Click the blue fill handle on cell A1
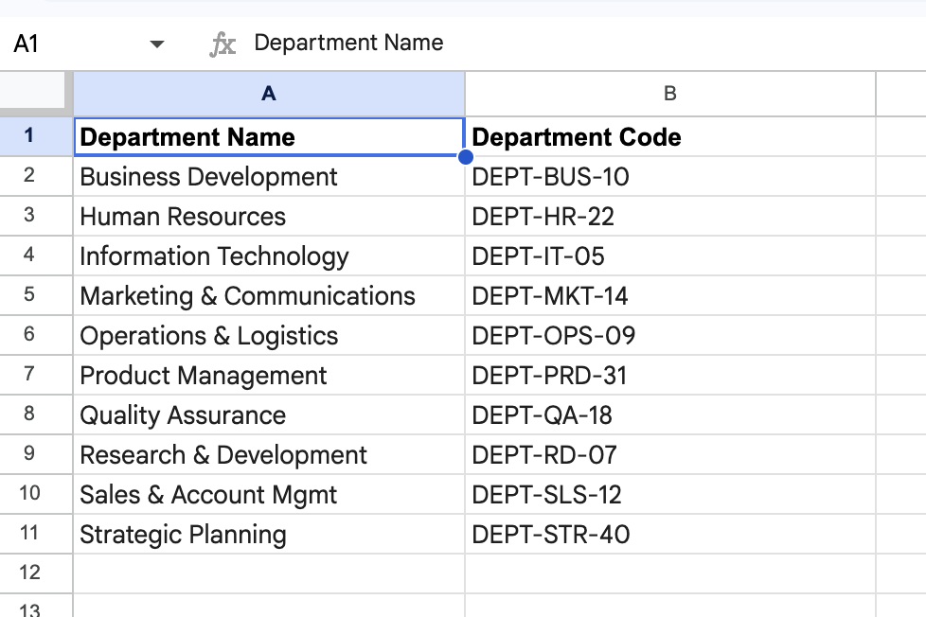This screenshot has height=617, width=926. click(x=464, y=156)
